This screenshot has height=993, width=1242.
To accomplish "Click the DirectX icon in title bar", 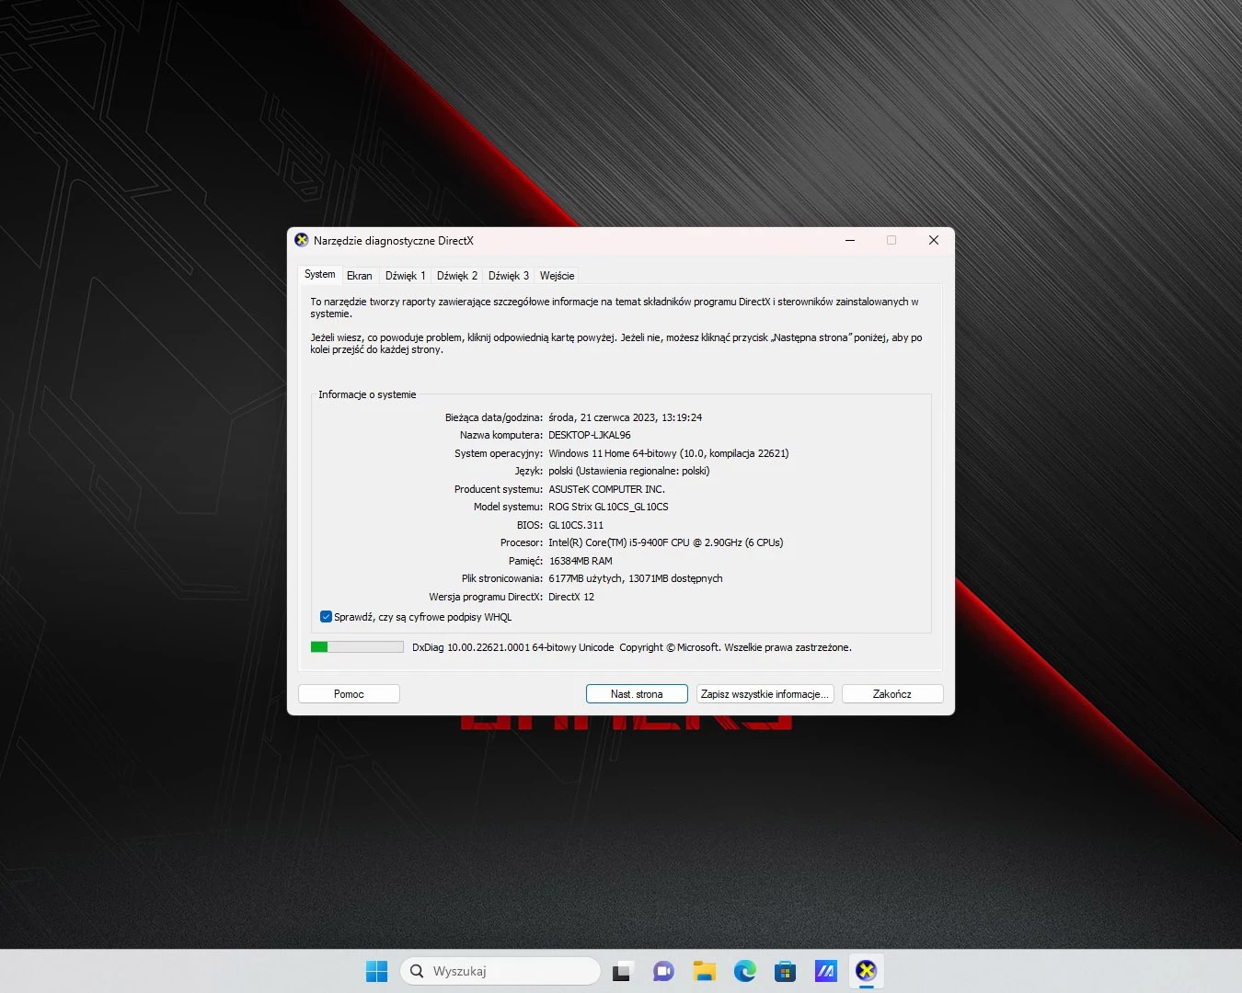I will coord(302,240).
